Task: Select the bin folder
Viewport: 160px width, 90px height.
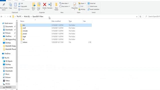Action: click(56, 25)
